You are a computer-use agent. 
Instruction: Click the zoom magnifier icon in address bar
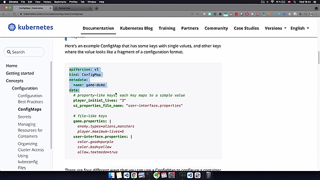point(192,14)
